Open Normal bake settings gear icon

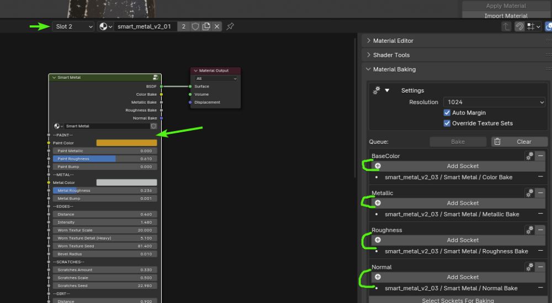529,267
